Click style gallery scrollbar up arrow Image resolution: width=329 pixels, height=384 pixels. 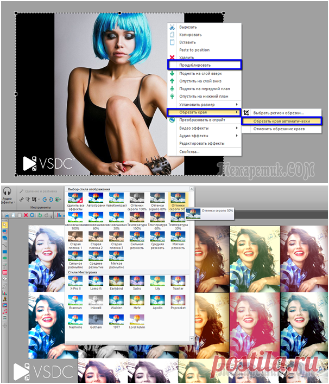point(192,189)
